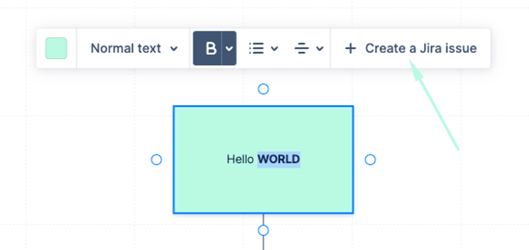Open the mint green fill color swatch
This screenshot has height=250, width=529.
pos(56,48)
